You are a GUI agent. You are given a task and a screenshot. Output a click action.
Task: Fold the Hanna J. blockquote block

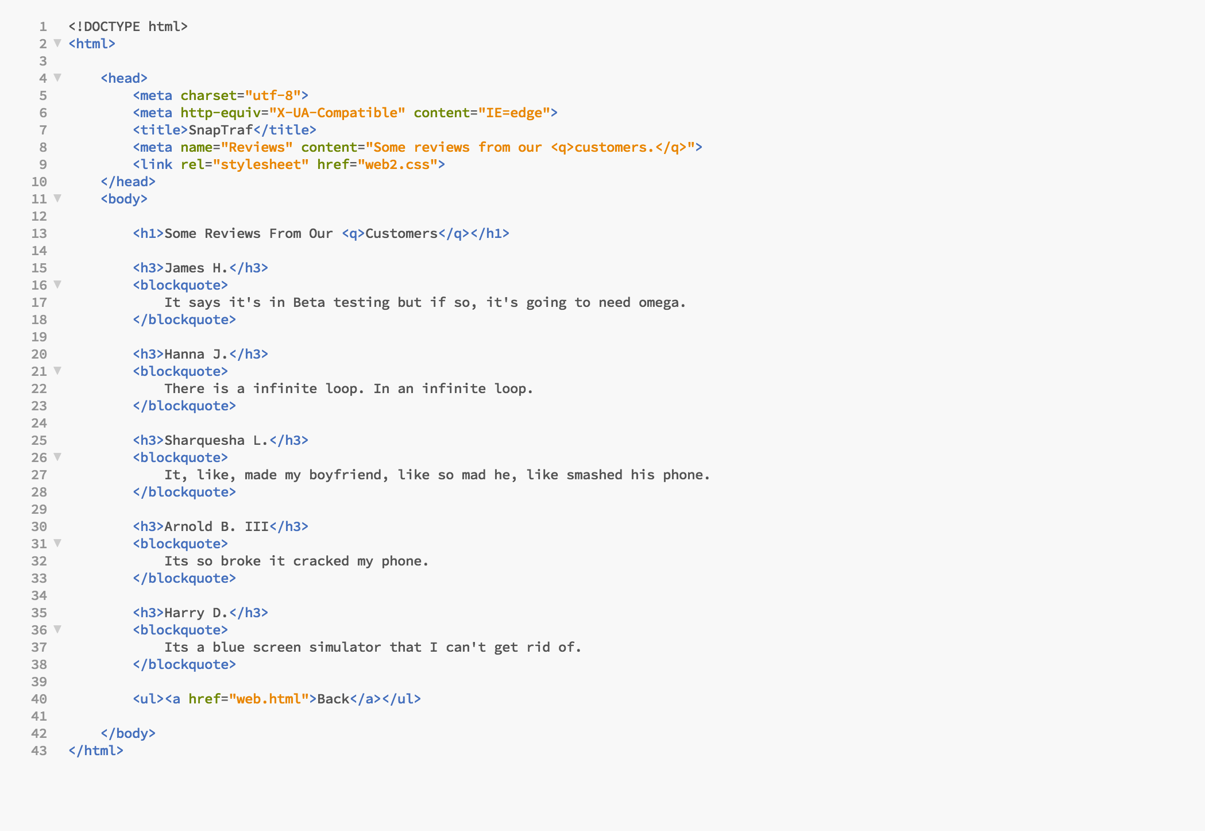57,371
